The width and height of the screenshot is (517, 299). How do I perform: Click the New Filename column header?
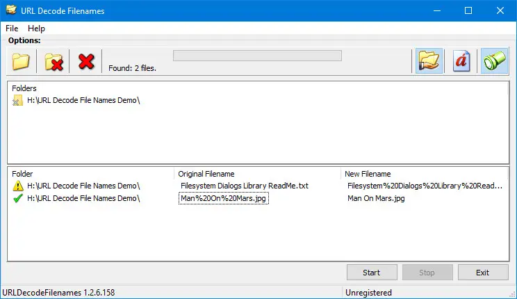click(368, 174)
